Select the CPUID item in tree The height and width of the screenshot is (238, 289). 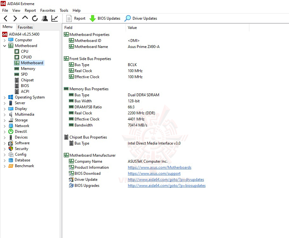click(26, 57)
